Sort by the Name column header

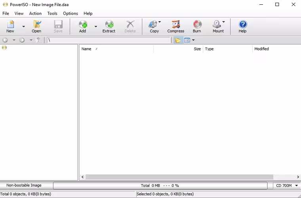(x=116, y=49)
